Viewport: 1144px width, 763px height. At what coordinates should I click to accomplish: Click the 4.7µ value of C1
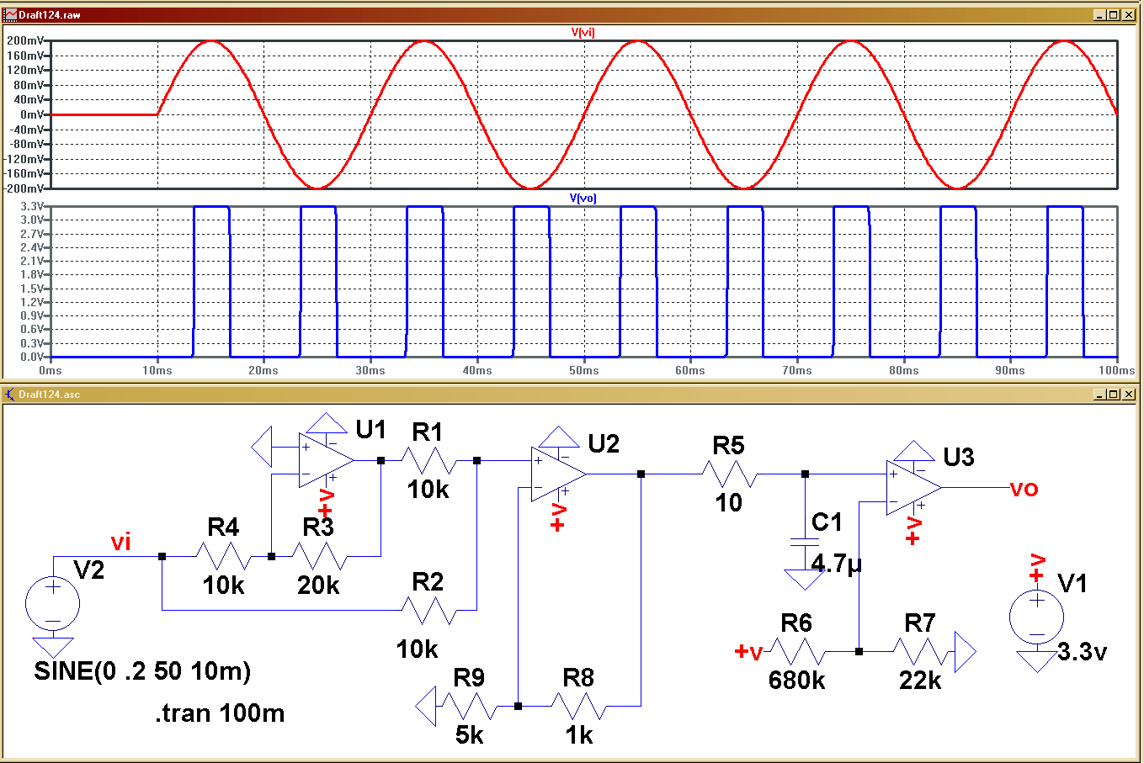837,563
